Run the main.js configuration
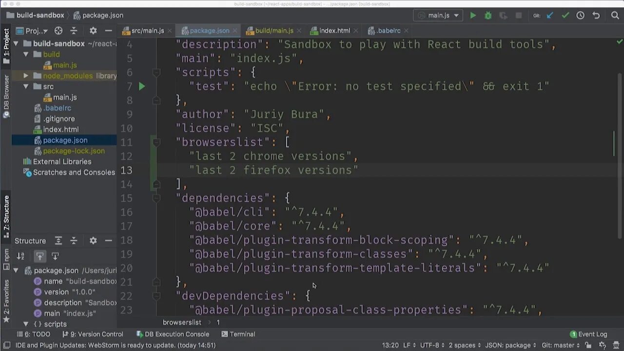 coord(473,16)
